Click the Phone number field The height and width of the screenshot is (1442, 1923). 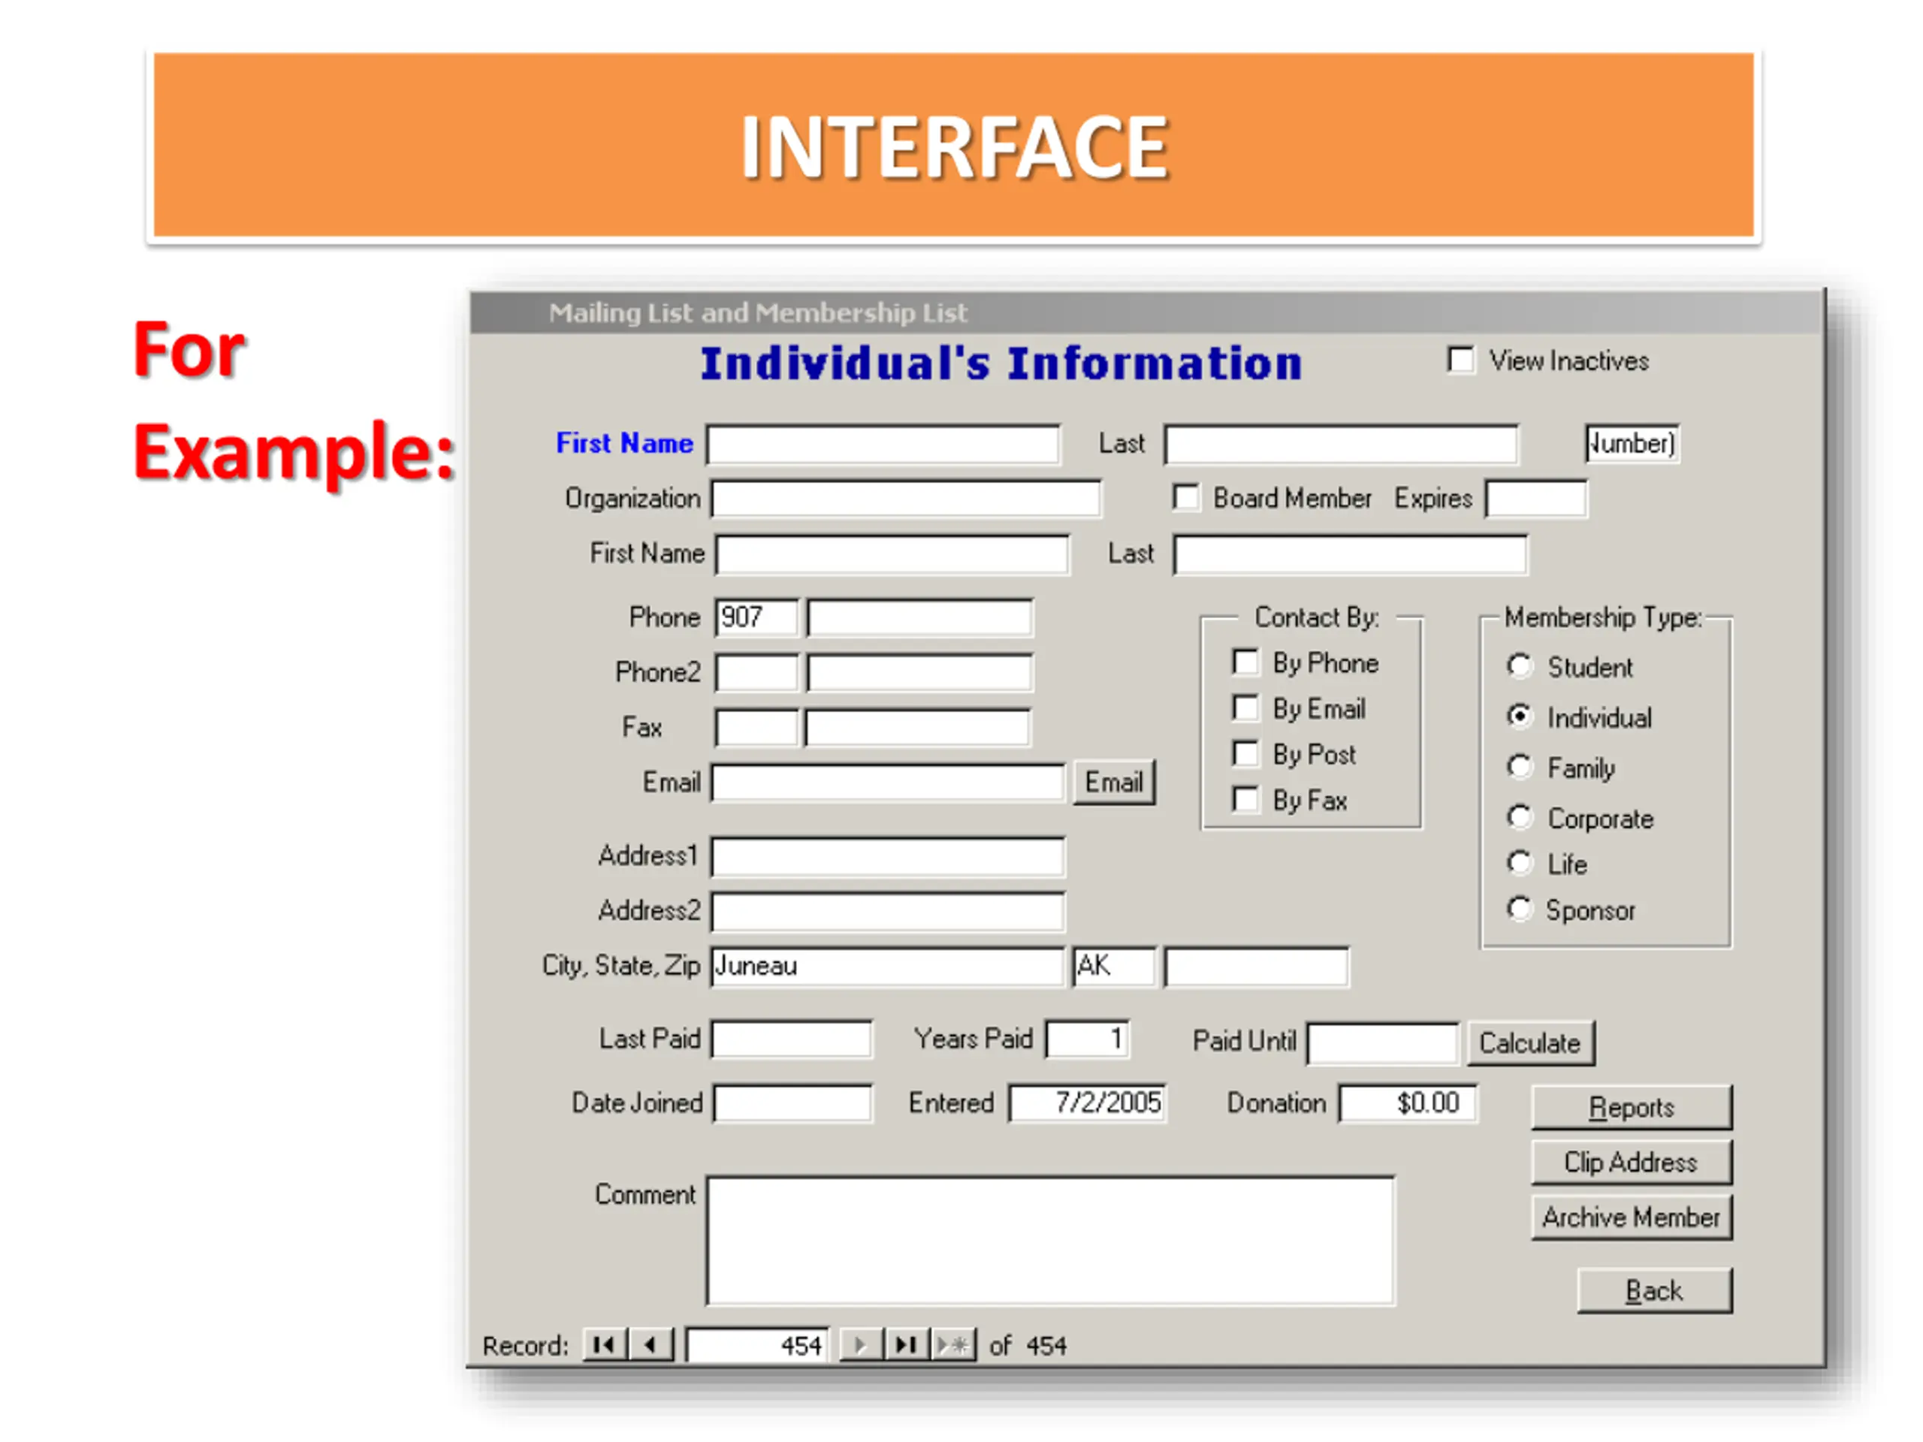(x=919, y=618)
